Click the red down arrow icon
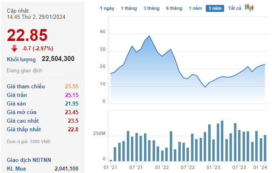Screen dimensions: 272x173 point(14,49)
